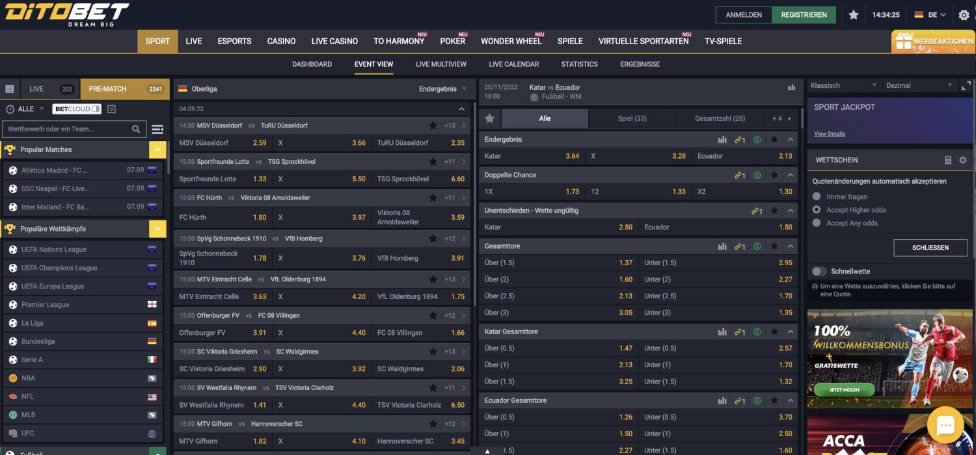Select Accept Higher odds radio option
This screenshot has height=455, width=976.
[817, 210]
